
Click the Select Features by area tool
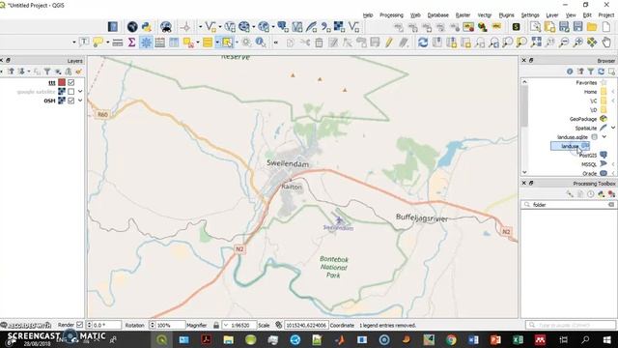(227, 43)
